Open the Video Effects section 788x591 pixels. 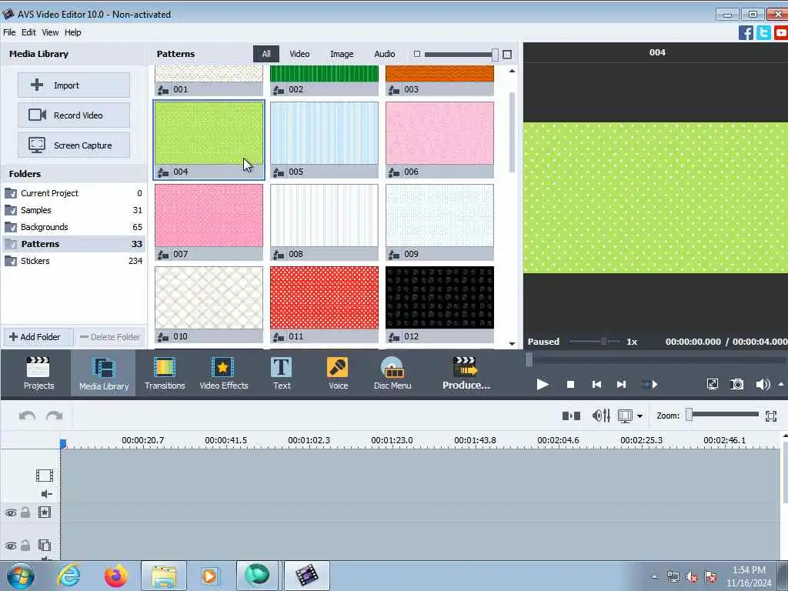224,373
